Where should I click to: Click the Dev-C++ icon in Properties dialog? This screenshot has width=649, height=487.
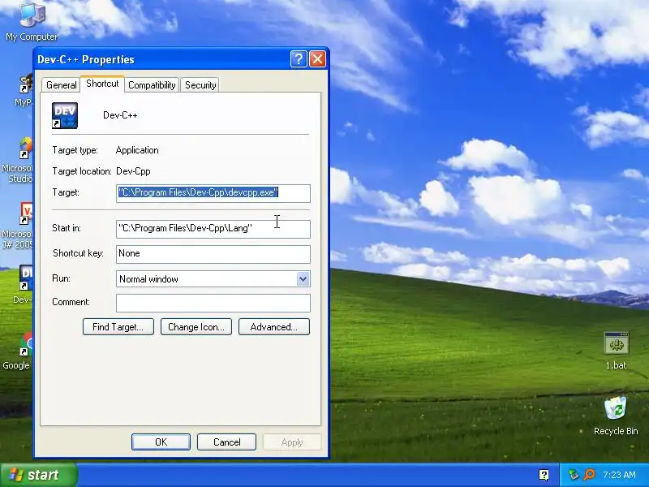click(x=65, y=115)
